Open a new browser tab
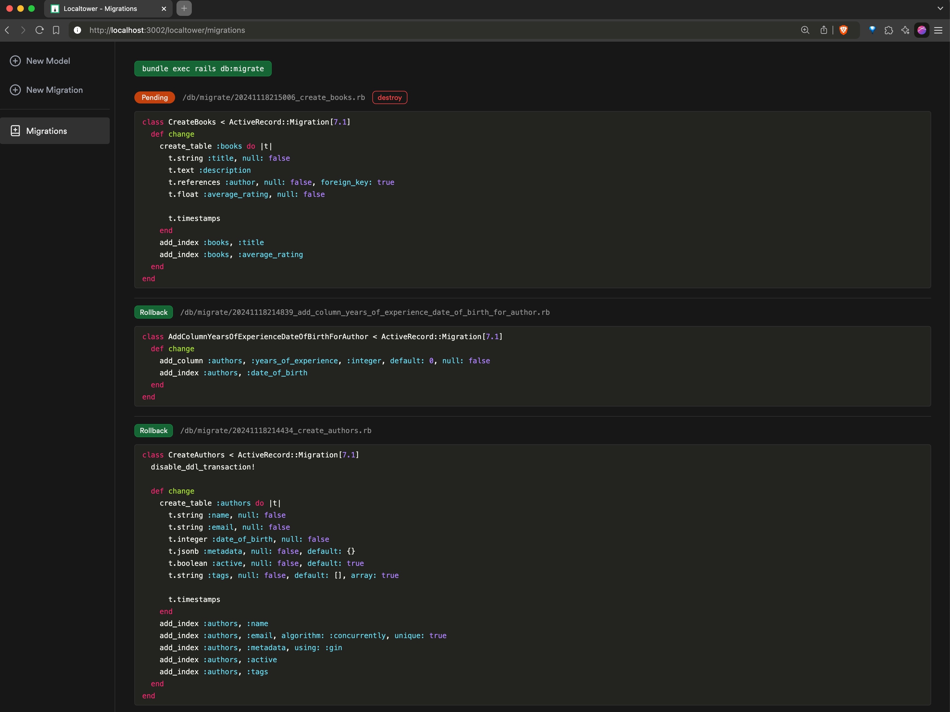The image size is (950, 712). tap(184, 8)
